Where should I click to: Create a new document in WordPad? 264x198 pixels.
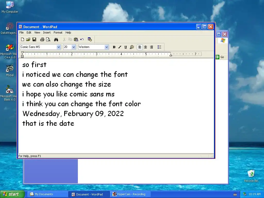coord(22,39)
